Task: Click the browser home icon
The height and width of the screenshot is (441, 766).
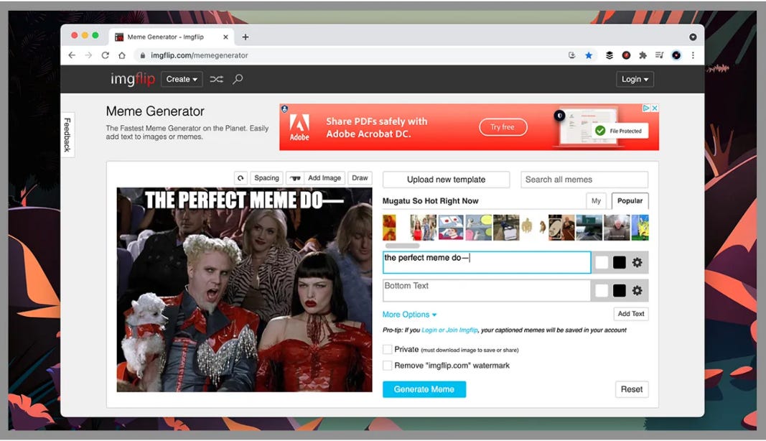Action: coord(122,55)
